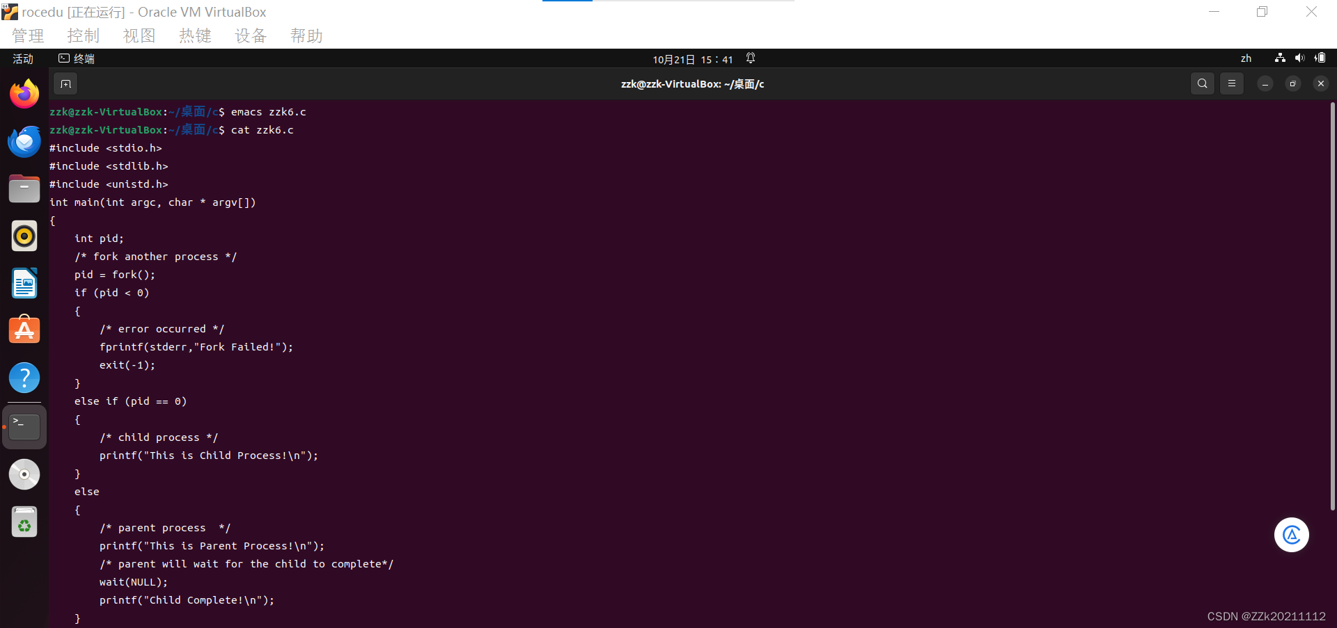Image resolution: width=1337 pixels, height=628 pixels.
Task: Click the 'else if (pid == 0)' line
Action: [131, 401]
